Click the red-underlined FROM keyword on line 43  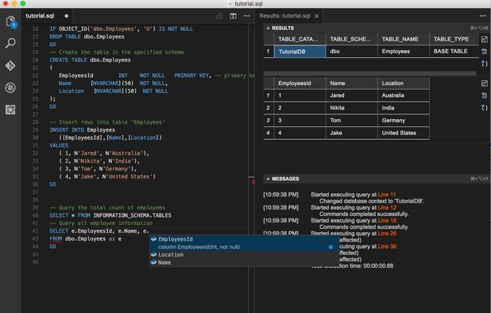pyautogui.click(x=56, y=239)
